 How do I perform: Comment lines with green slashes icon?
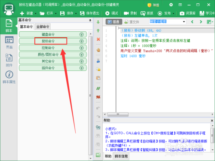click(98, 88)
